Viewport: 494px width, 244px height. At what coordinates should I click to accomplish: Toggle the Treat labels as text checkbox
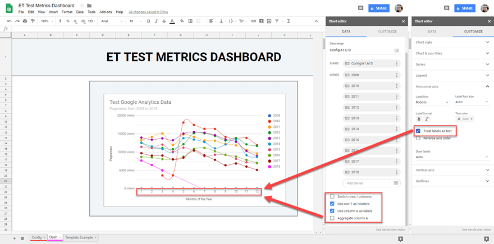coord(418,131)
